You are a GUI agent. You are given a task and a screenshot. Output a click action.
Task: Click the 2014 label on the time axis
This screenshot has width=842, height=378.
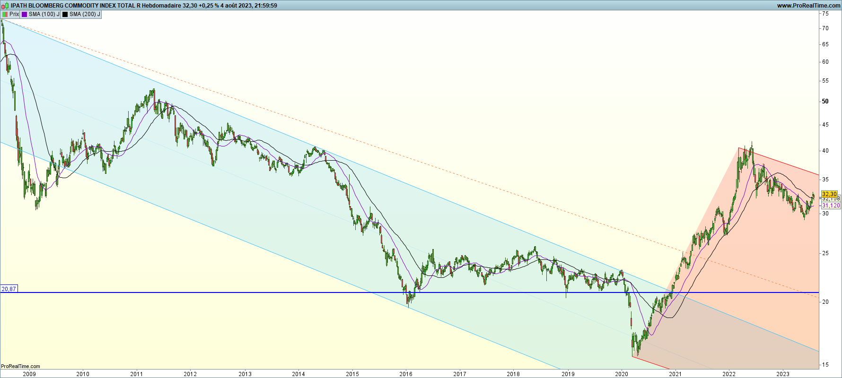click(x=298, y=374)
